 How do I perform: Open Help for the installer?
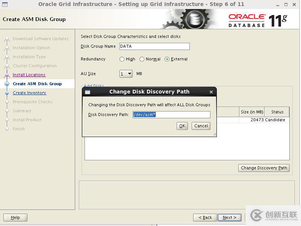[15, 217]
